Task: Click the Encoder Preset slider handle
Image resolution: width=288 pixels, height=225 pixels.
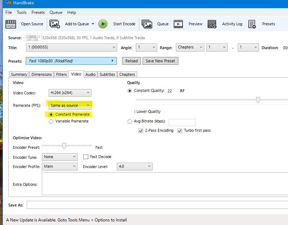Action: (x=64, y=146)
